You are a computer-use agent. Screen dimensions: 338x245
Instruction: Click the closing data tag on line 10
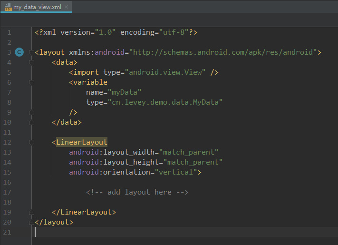point(67,122)
